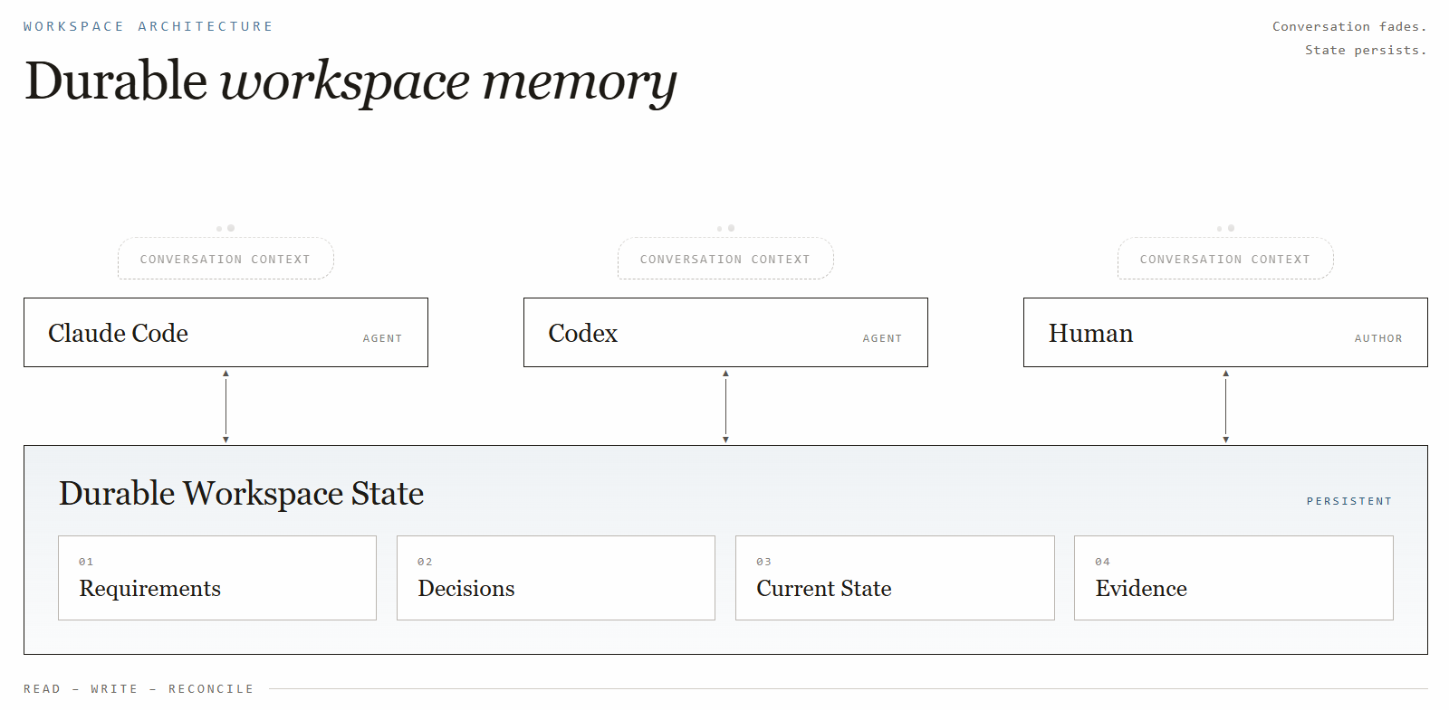
Task: Click the Claude Code agent box
Action: pyautogui.click(x=226, y=332)
